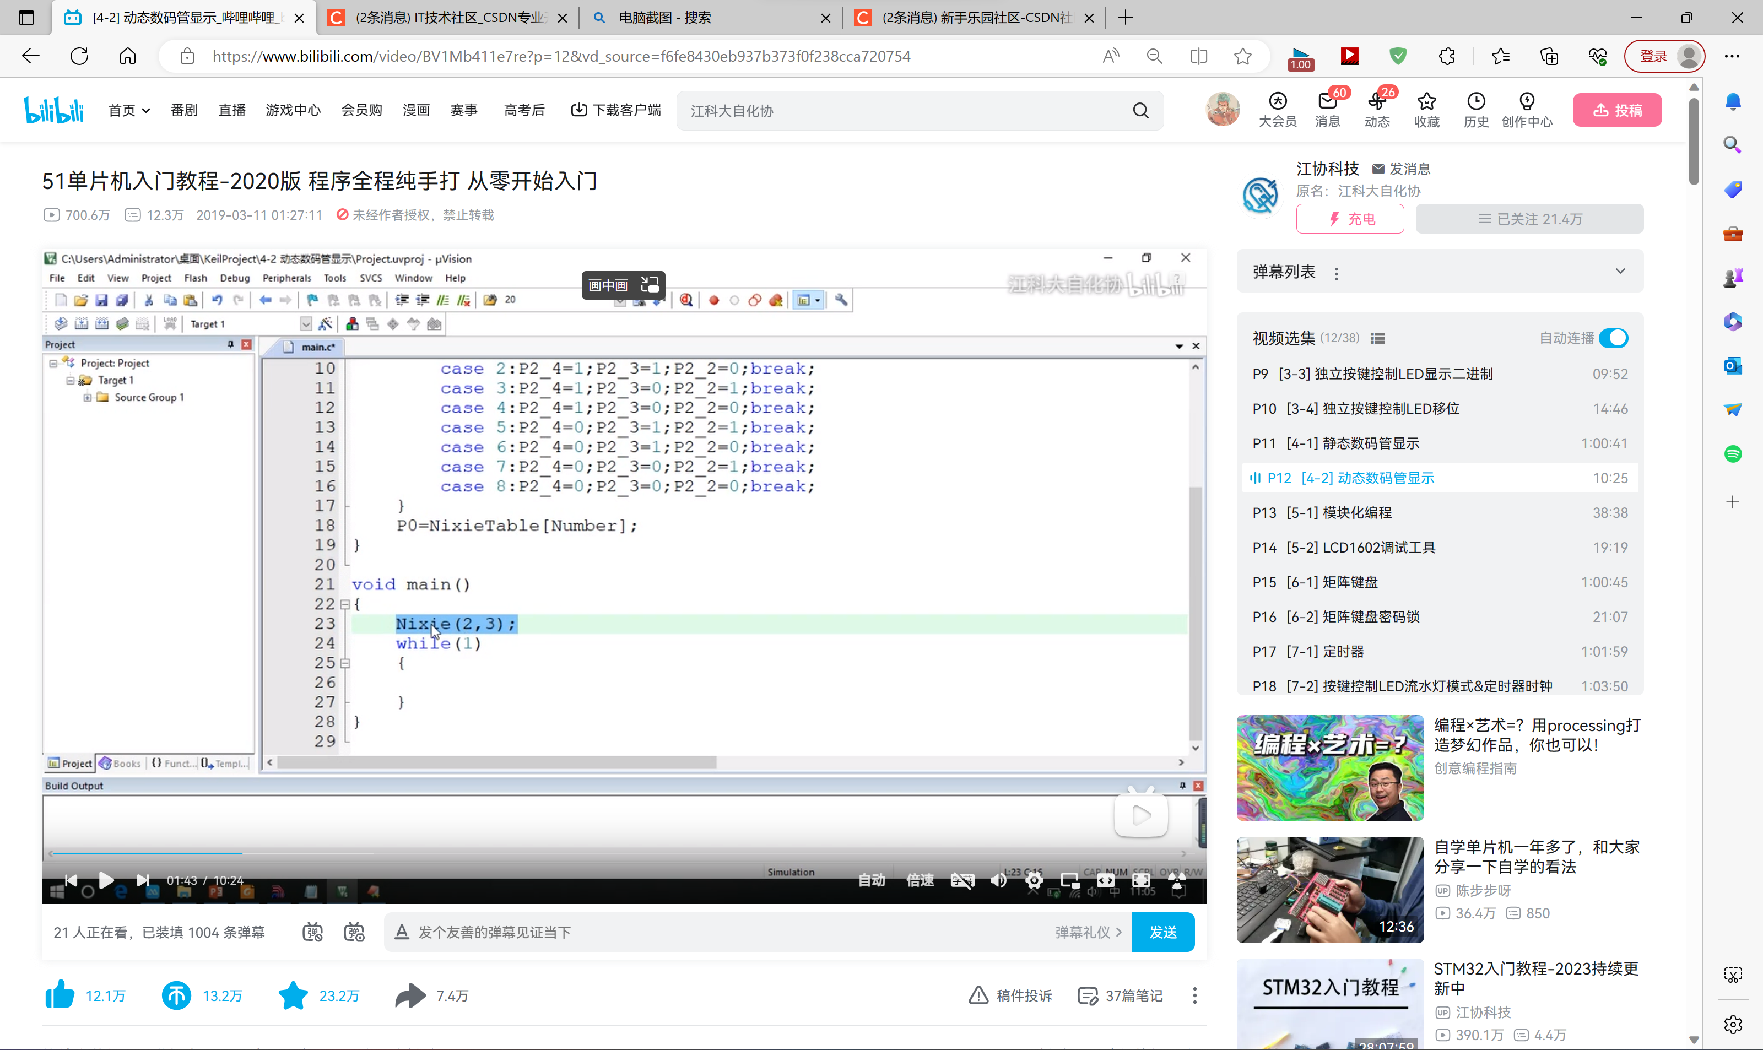
Task: Click the share arrow icon
Action: pyautogui.click(x=410, y=995)
